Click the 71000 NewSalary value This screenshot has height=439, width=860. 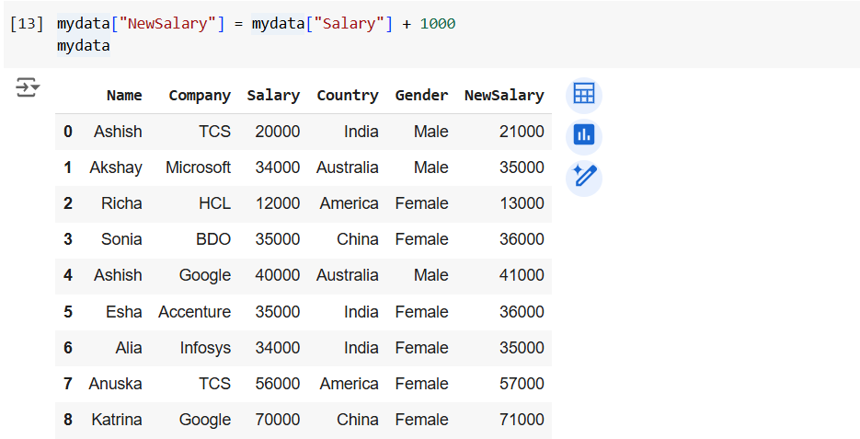click(522, 420)
